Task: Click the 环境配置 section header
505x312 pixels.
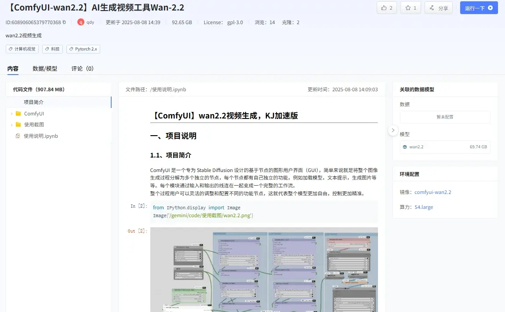Action: point(409,174)
